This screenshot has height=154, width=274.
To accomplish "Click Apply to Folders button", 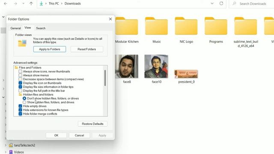I will point(50,49).
